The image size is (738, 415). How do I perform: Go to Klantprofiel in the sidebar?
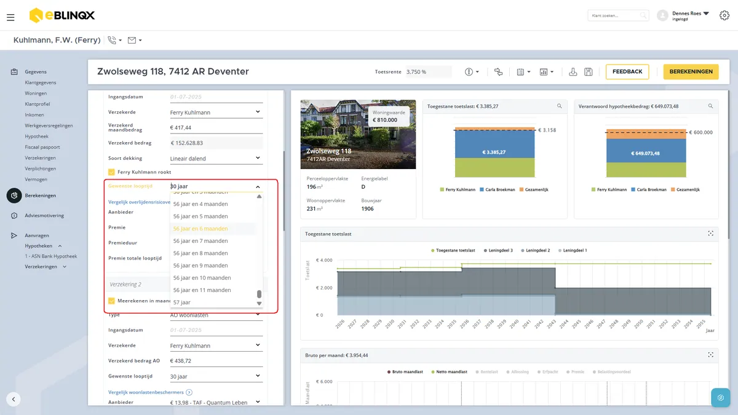pos(38,104)
